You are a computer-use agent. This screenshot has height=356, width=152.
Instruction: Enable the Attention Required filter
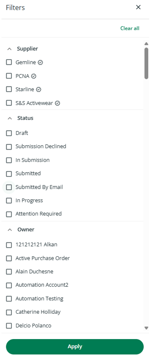click(9, 214)
